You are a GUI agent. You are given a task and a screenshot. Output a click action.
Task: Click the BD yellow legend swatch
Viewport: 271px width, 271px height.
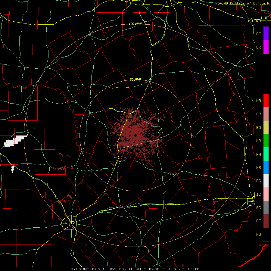tap(266, 128)
